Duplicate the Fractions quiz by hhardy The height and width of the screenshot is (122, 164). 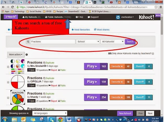[x=49, y=93]
